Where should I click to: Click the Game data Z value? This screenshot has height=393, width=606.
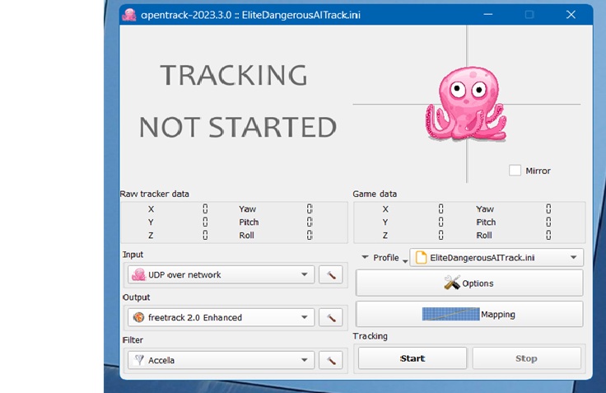click(x=441, y=235)
